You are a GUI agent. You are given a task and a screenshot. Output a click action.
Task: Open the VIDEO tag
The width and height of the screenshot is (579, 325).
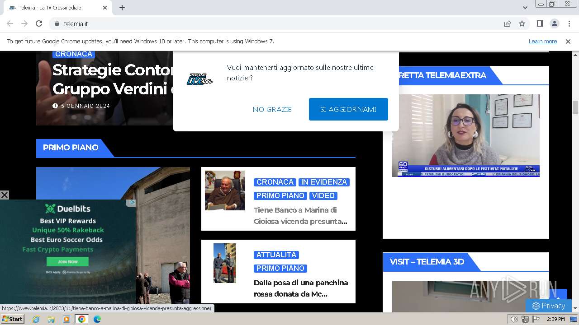323,196
